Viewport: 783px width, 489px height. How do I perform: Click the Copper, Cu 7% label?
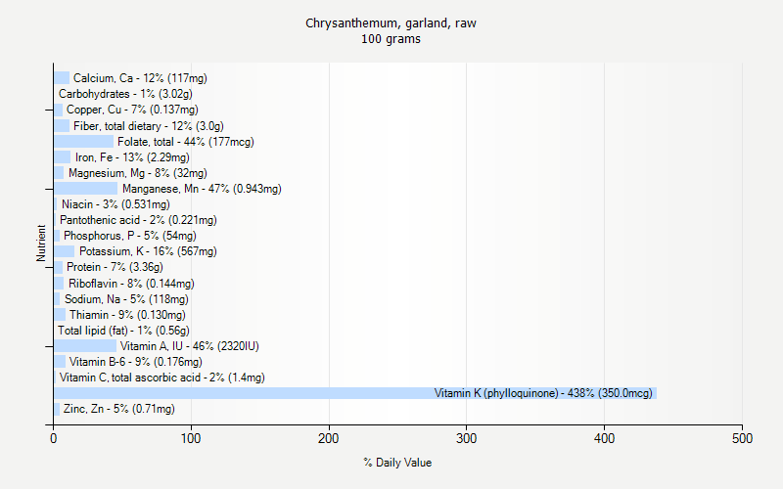coord(132,110)
